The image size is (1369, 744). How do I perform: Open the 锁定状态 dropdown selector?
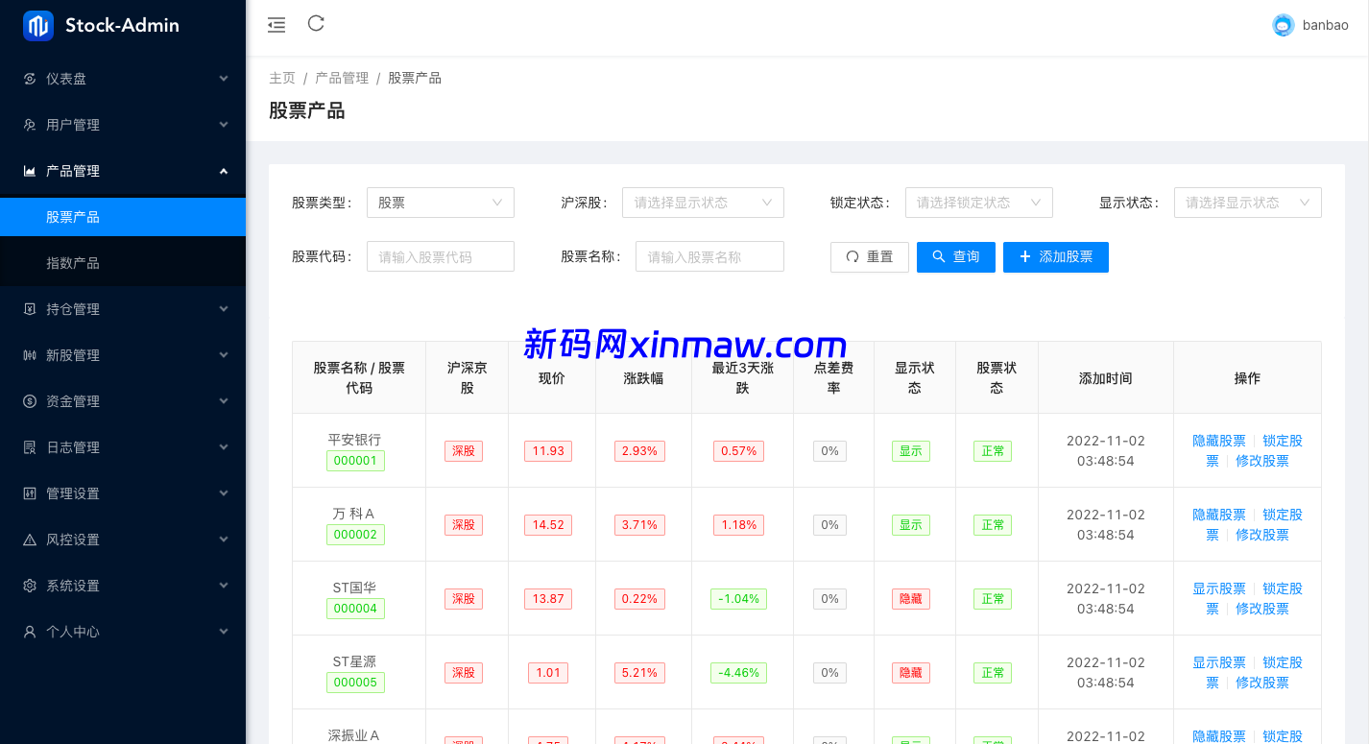point(978,203)
